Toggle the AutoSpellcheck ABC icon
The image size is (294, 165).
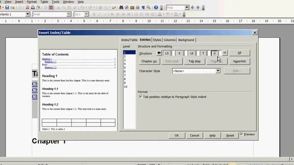51,7
